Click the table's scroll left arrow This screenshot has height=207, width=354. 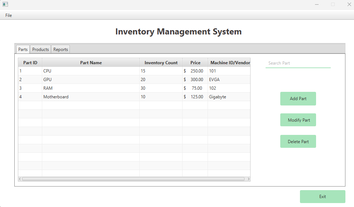click(20, 179)
